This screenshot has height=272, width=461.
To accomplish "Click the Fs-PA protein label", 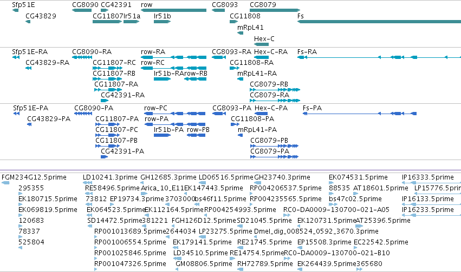I will pyautogui.click(x=312, y=108).
